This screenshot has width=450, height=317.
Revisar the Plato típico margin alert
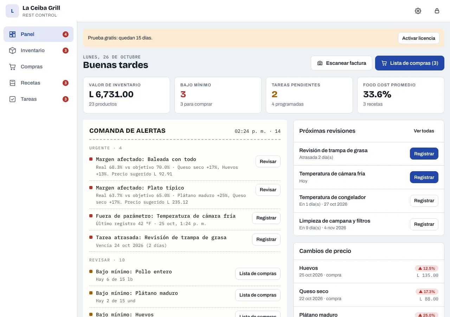point(268,190)
